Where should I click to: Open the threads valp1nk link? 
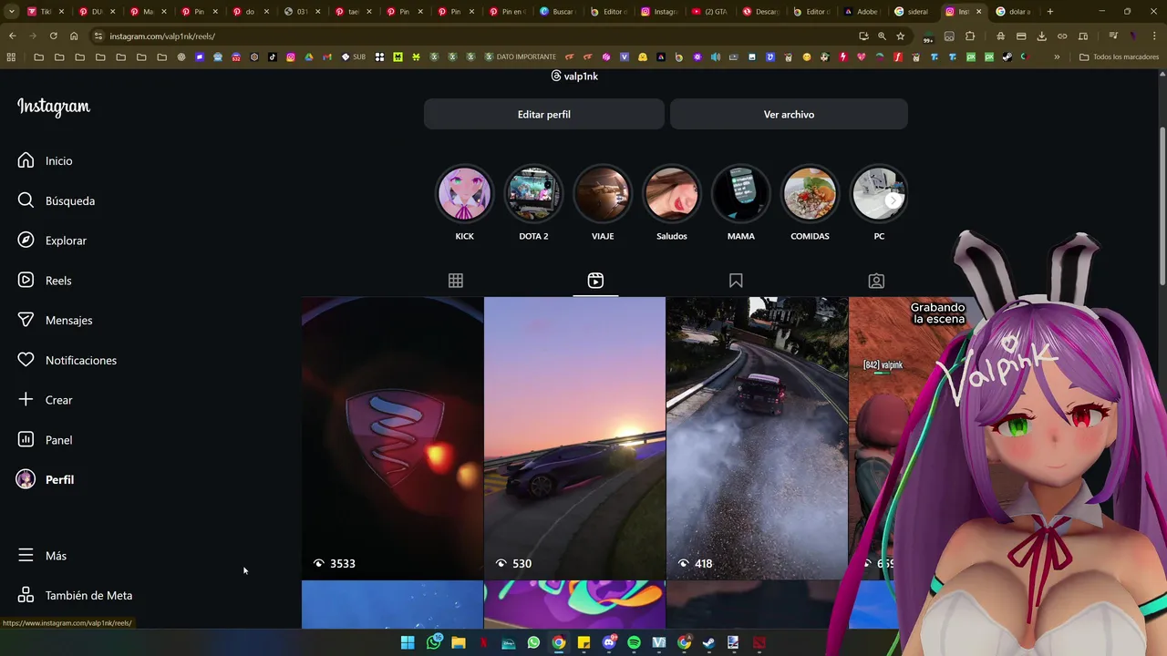[x=574, y=77]
